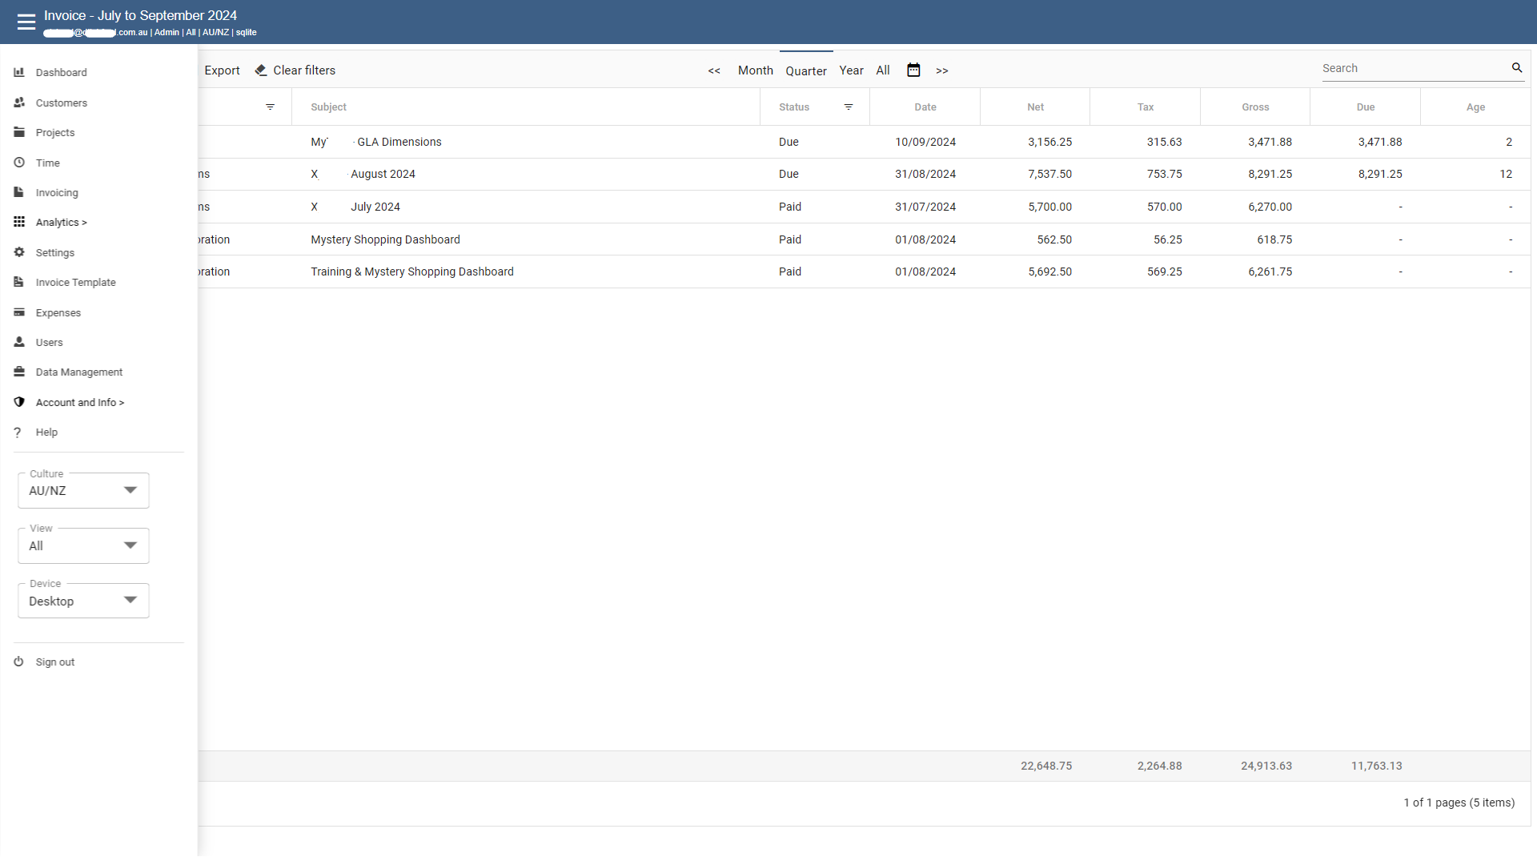Click the Clear filters eraser icon

261,70
